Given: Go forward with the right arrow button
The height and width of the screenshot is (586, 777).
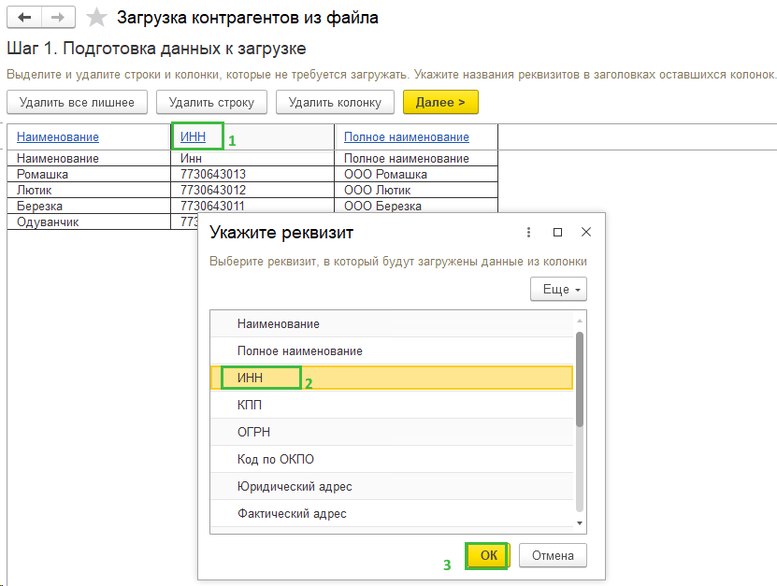Looking at the screenshot, I should [x=59, y=18].
